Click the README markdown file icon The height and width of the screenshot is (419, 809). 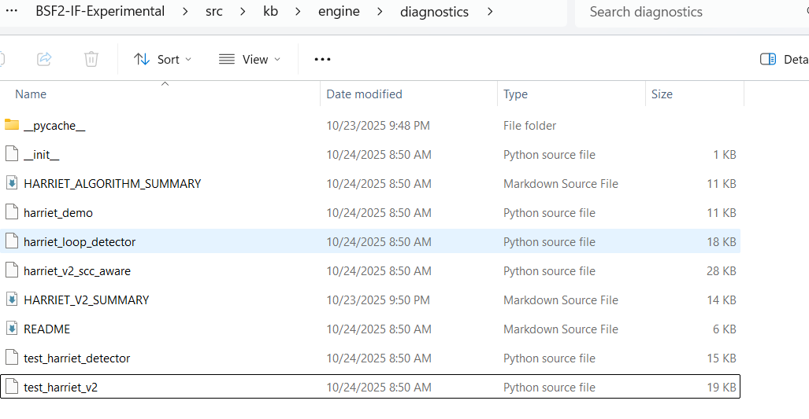pos(12,329)
